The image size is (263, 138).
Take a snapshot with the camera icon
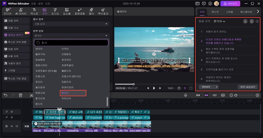pos(179,88)
